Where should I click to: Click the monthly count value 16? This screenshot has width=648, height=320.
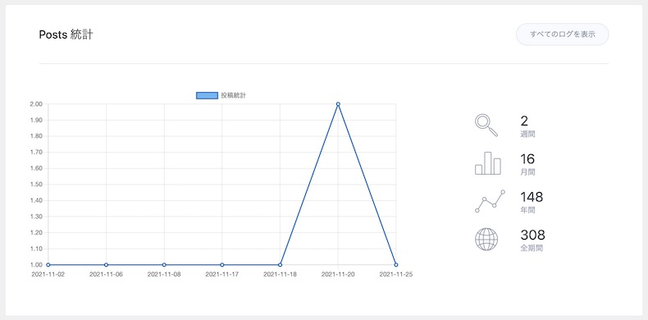coord(527,159)
